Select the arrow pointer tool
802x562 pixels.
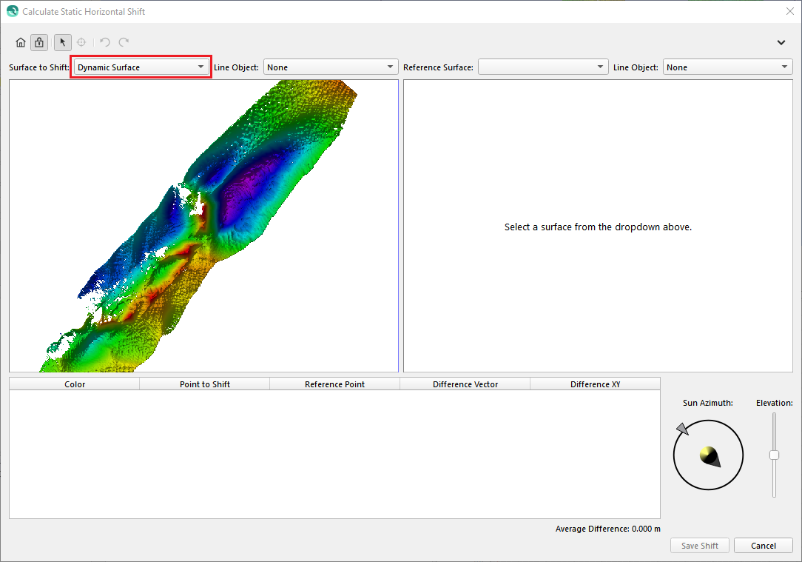(63, 42)
